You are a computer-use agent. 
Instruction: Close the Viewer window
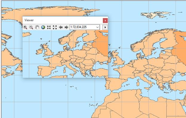coord(105,21)
